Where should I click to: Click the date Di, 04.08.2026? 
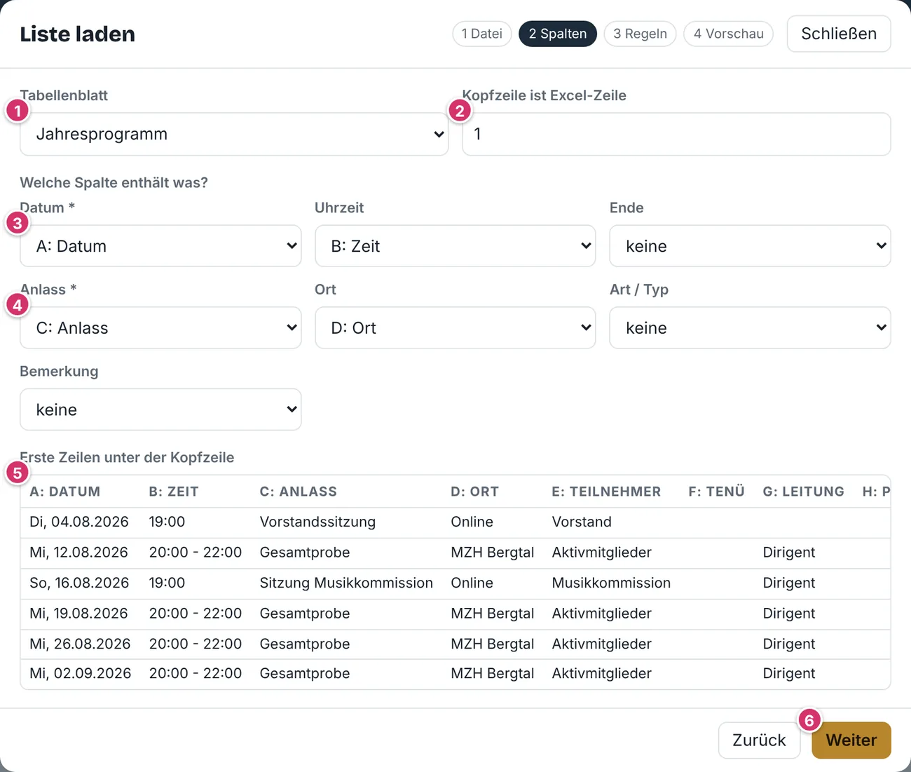pos(79,522)
